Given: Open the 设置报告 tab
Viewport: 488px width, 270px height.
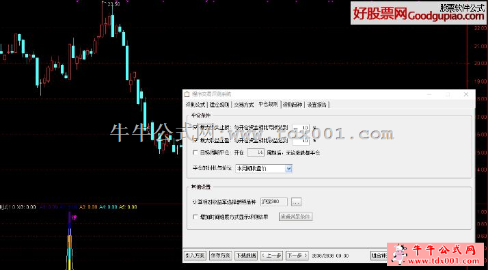Looking at the screenshot, I should coord(316,105).
